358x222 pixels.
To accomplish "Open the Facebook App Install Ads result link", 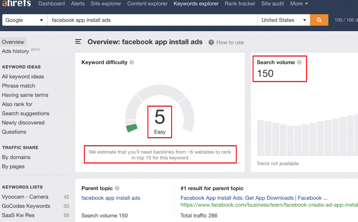I will pos(254,198).
